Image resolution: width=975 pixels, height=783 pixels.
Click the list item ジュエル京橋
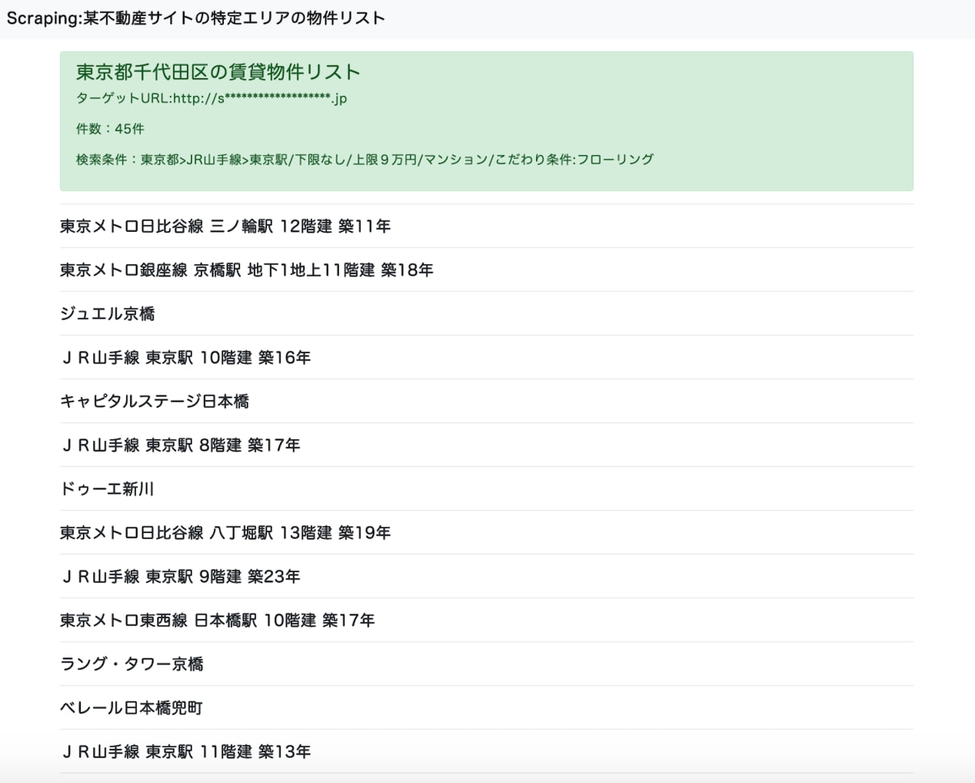click(487, 314)
